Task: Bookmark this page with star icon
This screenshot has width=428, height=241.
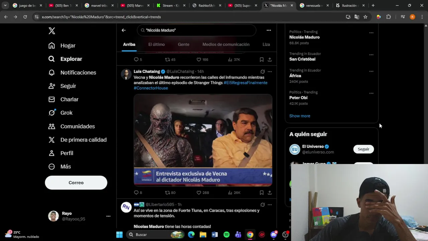Action: 365,17
